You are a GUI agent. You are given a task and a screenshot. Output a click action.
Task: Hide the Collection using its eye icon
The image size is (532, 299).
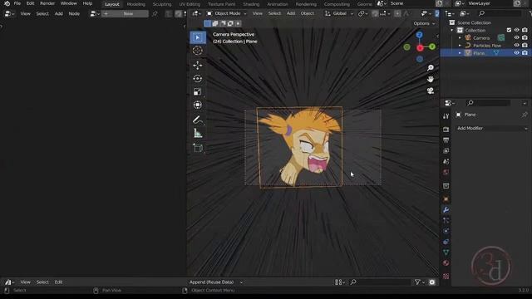(516, 30)
